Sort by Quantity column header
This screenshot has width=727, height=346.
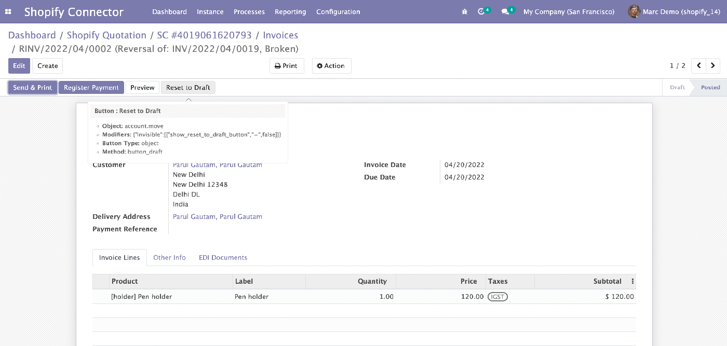[x=351, y=281]
